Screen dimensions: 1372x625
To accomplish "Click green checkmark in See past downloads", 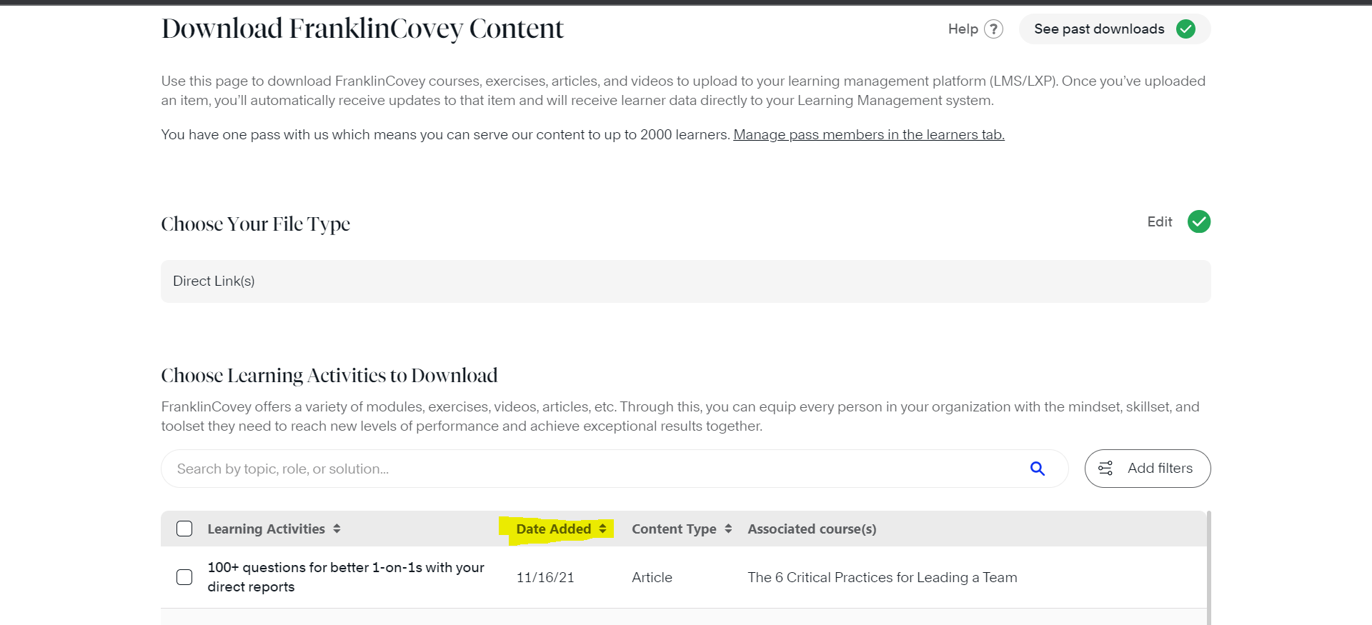I will 1185,29.
